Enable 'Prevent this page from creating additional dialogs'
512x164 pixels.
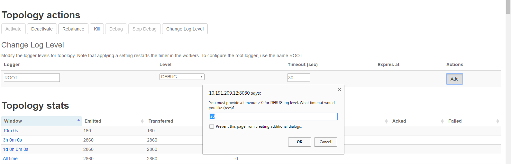[x=212, y=127]
